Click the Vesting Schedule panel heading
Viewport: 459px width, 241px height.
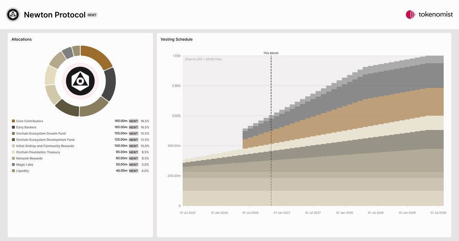pos(177,39)
